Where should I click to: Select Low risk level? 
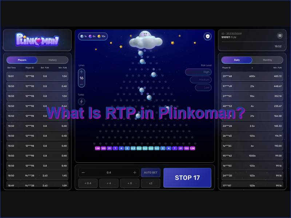coord(198,88)
